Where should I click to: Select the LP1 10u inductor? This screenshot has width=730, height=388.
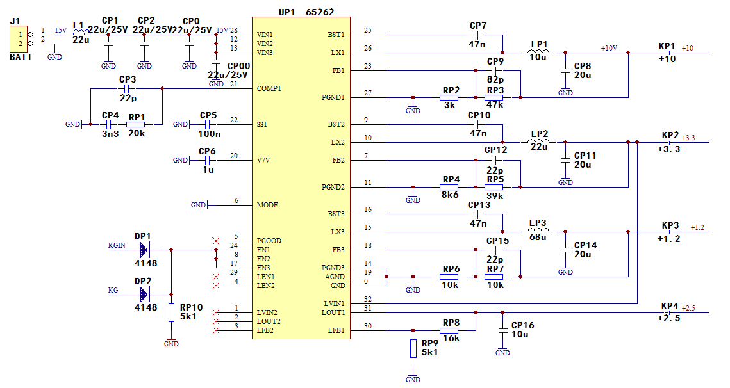pyautogui.click(x=538, y=51)
